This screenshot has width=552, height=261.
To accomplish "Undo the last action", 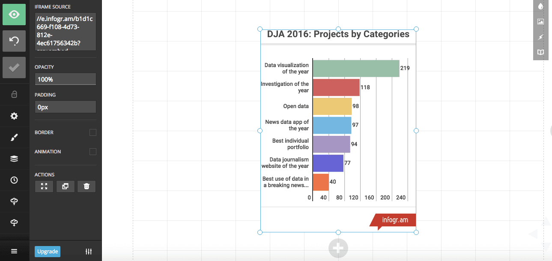I will (14, 41).
